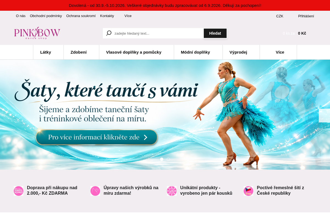Image resolution: width=330 pixels, height=220 pixels.
Task: Click the pink tailoring adjustments icon
Action: [x=95, y=191]
